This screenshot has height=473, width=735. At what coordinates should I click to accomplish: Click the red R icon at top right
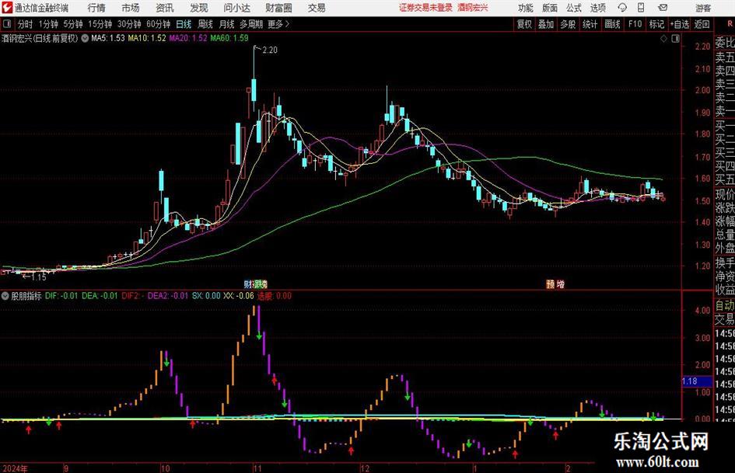pos(730,23)
